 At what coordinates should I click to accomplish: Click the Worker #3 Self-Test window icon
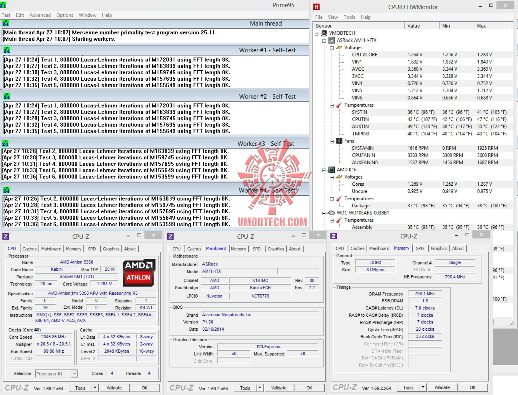click(x=5, y=143)
